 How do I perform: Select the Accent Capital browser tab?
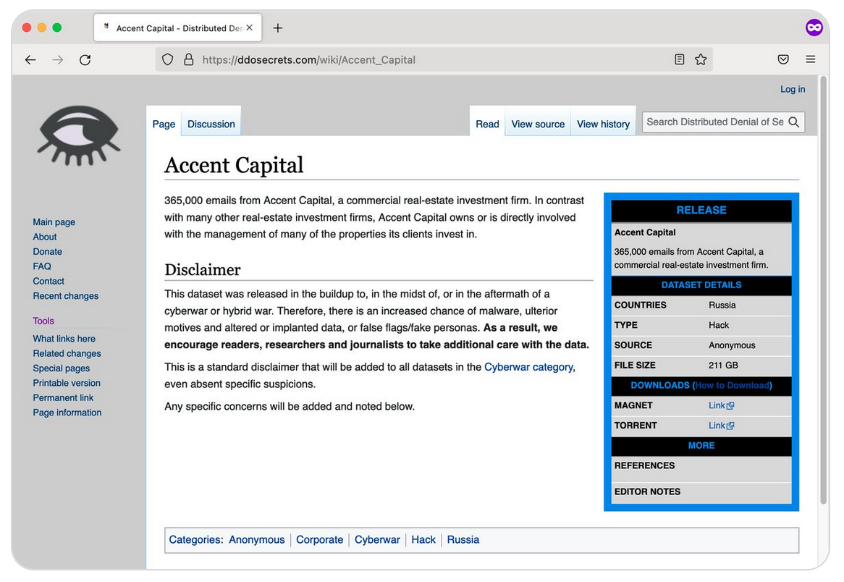(178, 28)
